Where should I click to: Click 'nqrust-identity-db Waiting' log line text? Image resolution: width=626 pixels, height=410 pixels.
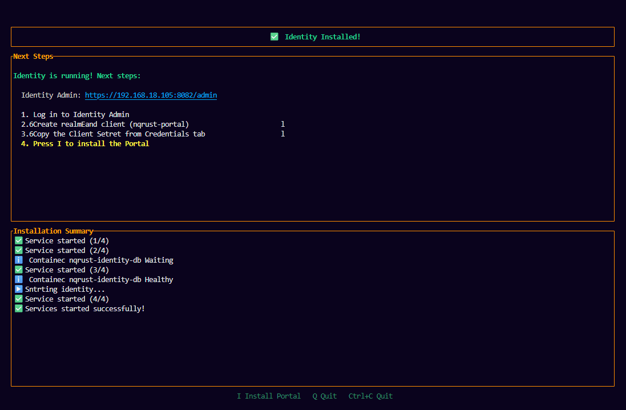[101, 260]
